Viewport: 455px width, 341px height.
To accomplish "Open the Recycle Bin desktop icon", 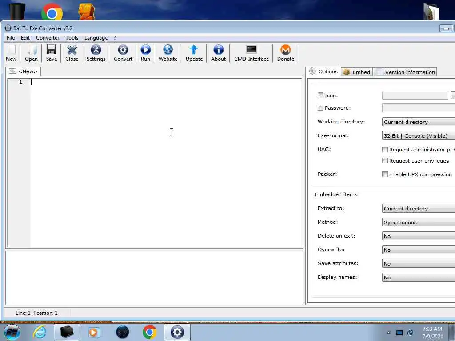I will [x=16, y=12].
